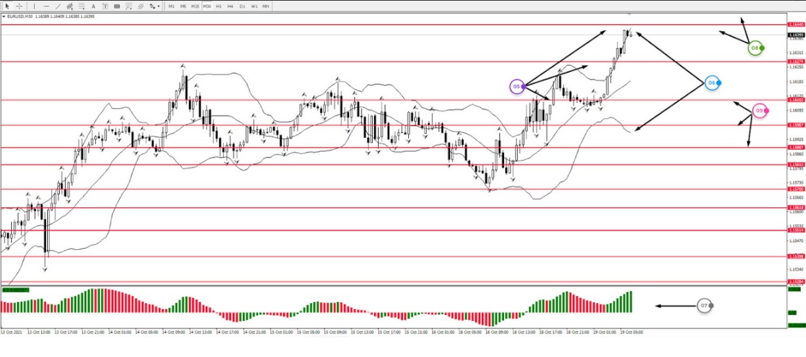This screenshot has width=806, height=357.
Task: Click the W1 weekly timeframe button
Action: [254, 6]
